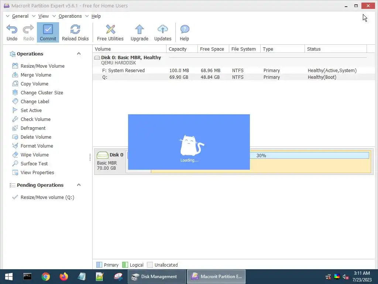Commit the pending operations
Viewport: 378px width, 284px height.
click(48, 33)
